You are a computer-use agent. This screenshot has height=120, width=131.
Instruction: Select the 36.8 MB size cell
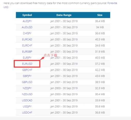pos(100,113)
